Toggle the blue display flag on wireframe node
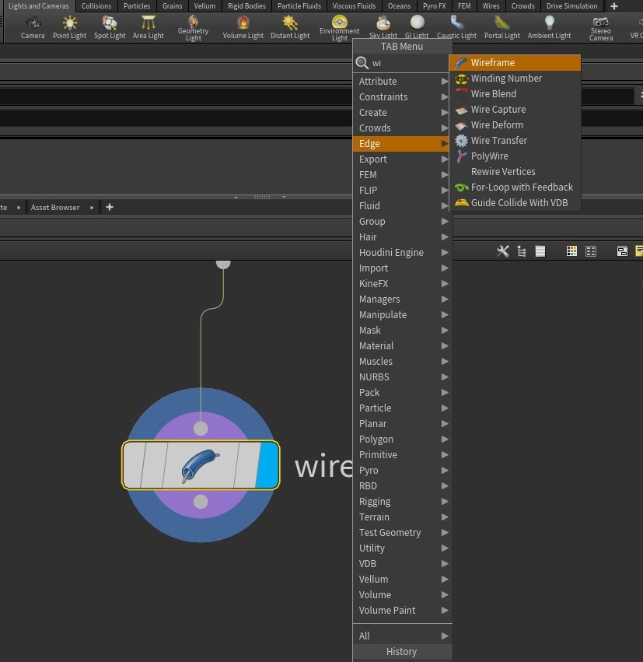This screenshot has height=662, width=643. [x=267, y=465]
